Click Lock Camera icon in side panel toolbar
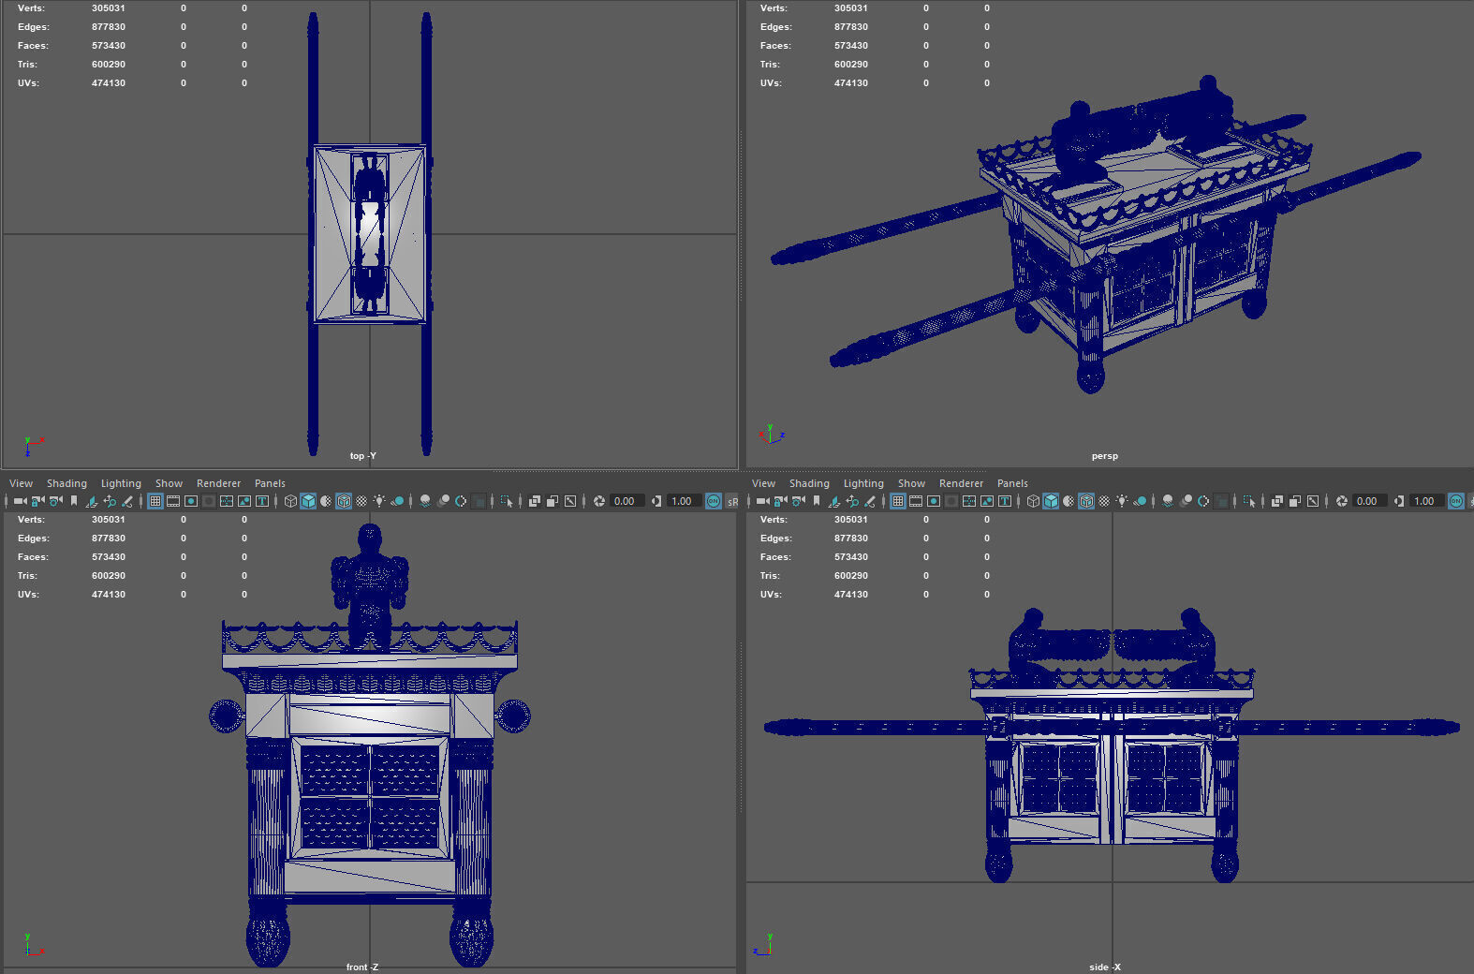The height and width of the screenshot is (974, 1474). 780,501
